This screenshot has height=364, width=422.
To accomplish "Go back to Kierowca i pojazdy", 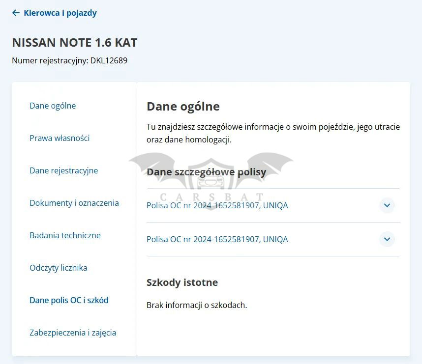I will coord(60,13).
